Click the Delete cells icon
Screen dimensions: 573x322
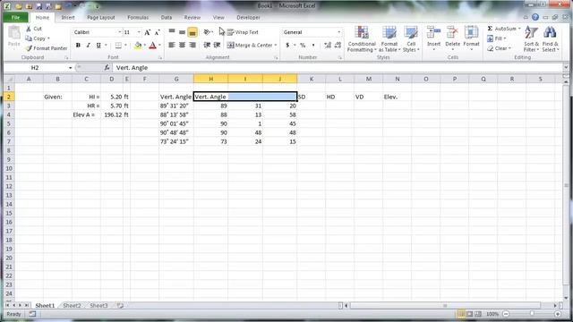452,33
